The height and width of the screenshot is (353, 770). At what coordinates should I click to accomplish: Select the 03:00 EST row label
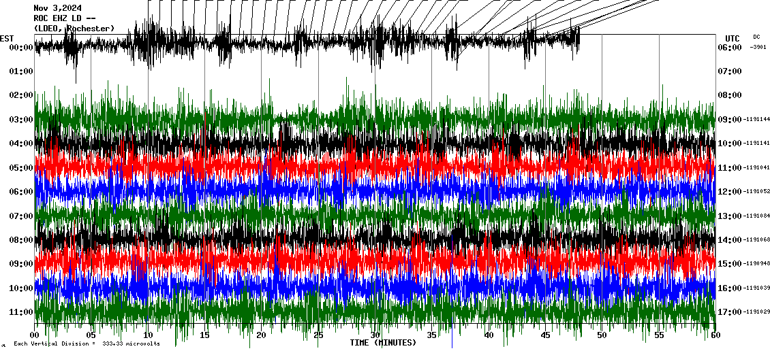coord(21,120)
